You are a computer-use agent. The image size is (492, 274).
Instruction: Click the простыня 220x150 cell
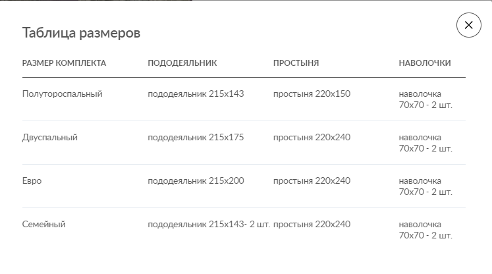(312, 94)
